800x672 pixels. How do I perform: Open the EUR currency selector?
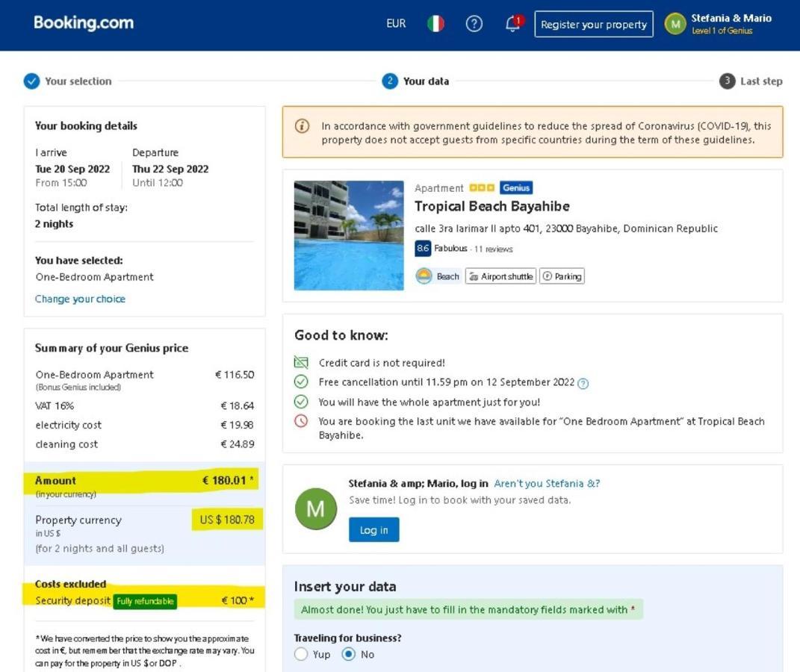396,23
